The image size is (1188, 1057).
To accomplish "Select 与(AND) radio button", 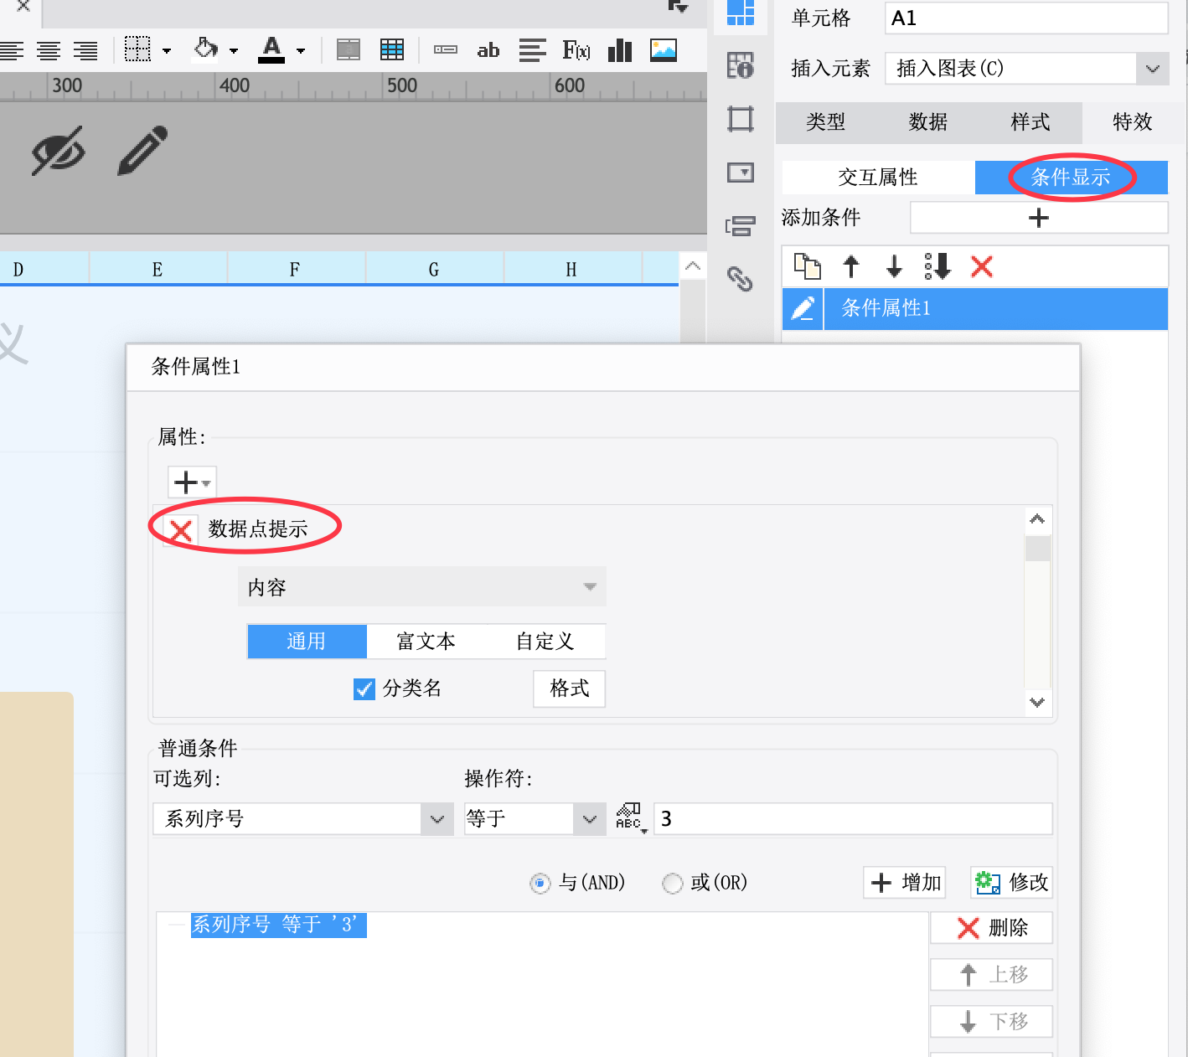I will tap(540, 883).
